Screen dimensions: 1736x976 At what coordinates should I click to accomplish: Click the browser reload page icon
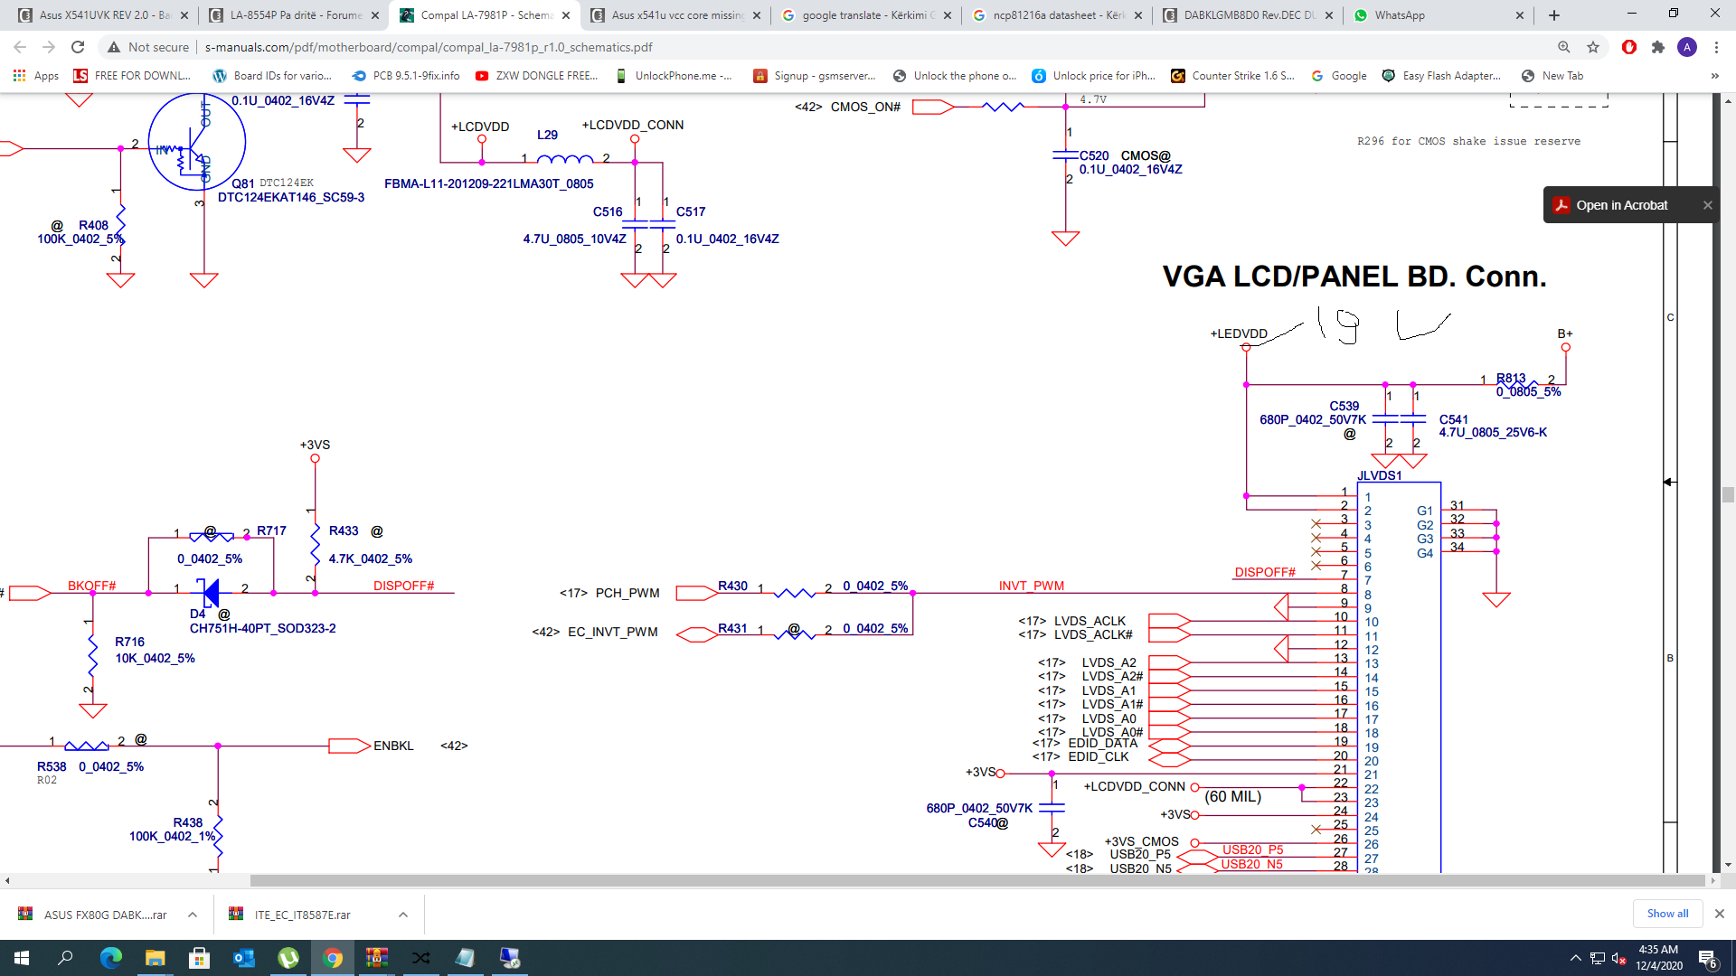[x=78, y=47]
